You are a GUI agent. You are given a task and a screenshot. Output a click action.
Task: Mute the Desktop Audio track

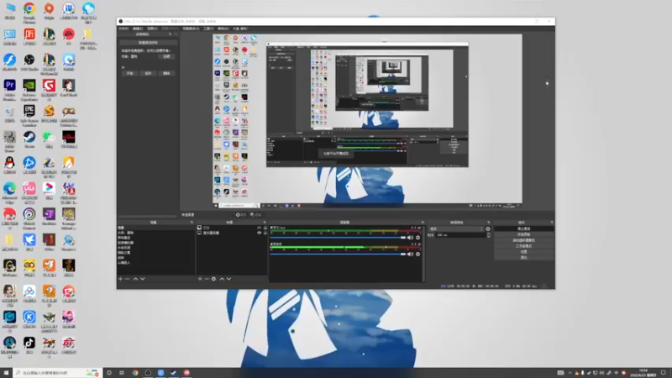(410, 255)
